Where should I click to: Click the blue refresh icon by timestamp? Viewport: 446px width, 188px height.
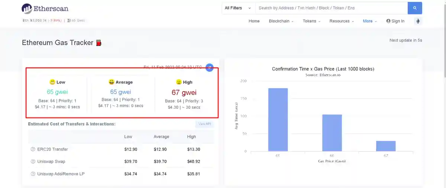point(210,67)
